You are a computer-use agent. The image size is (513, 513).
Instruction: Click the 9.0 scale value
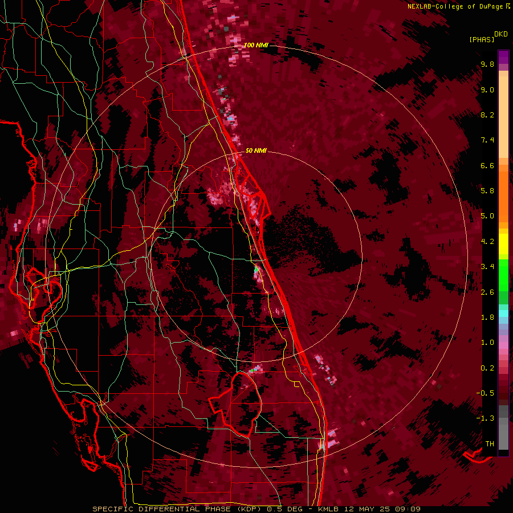coord(487,89)
